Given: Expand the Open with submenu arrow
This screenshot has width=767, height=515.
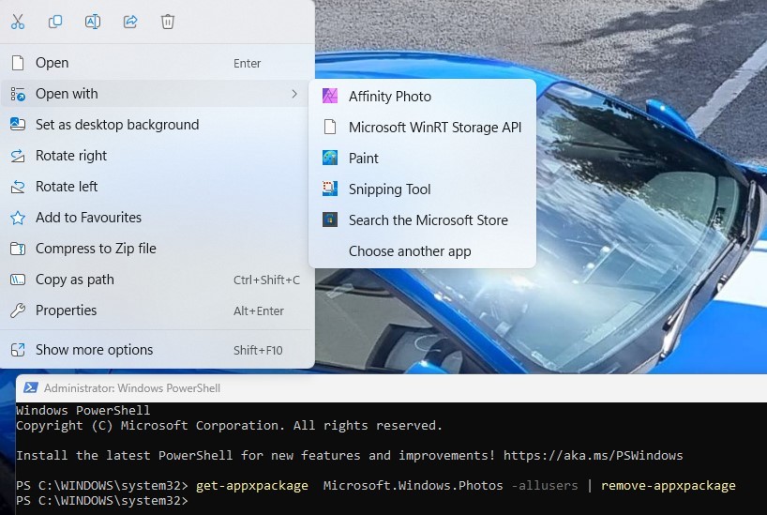Looking at the screenshot, I should tap(294, 94).
